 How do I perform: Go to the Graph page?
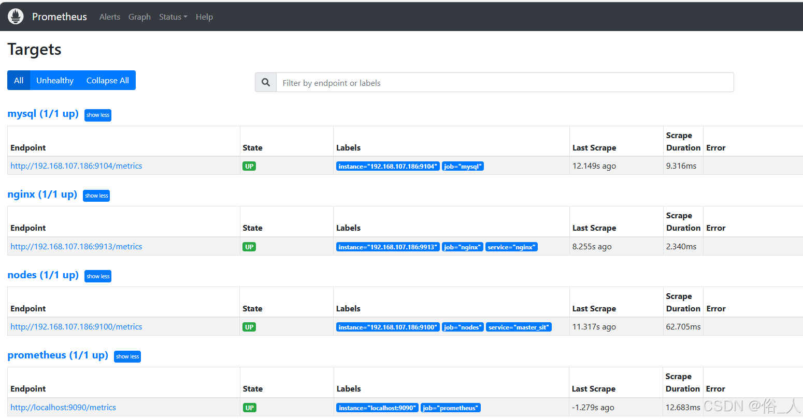139,17
